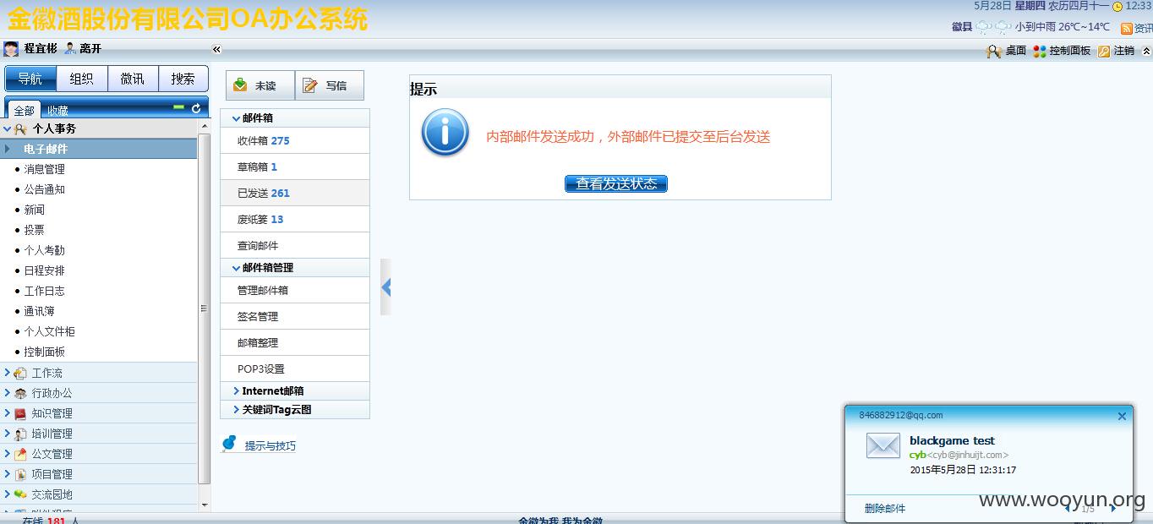
Task: Open 草稿箱 drafts folder
Action: tap(294, 166)
